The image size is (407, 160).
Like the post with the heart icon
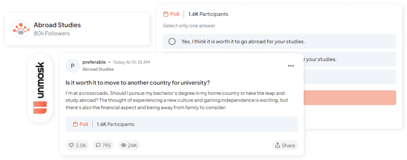(x=71, y=145)
